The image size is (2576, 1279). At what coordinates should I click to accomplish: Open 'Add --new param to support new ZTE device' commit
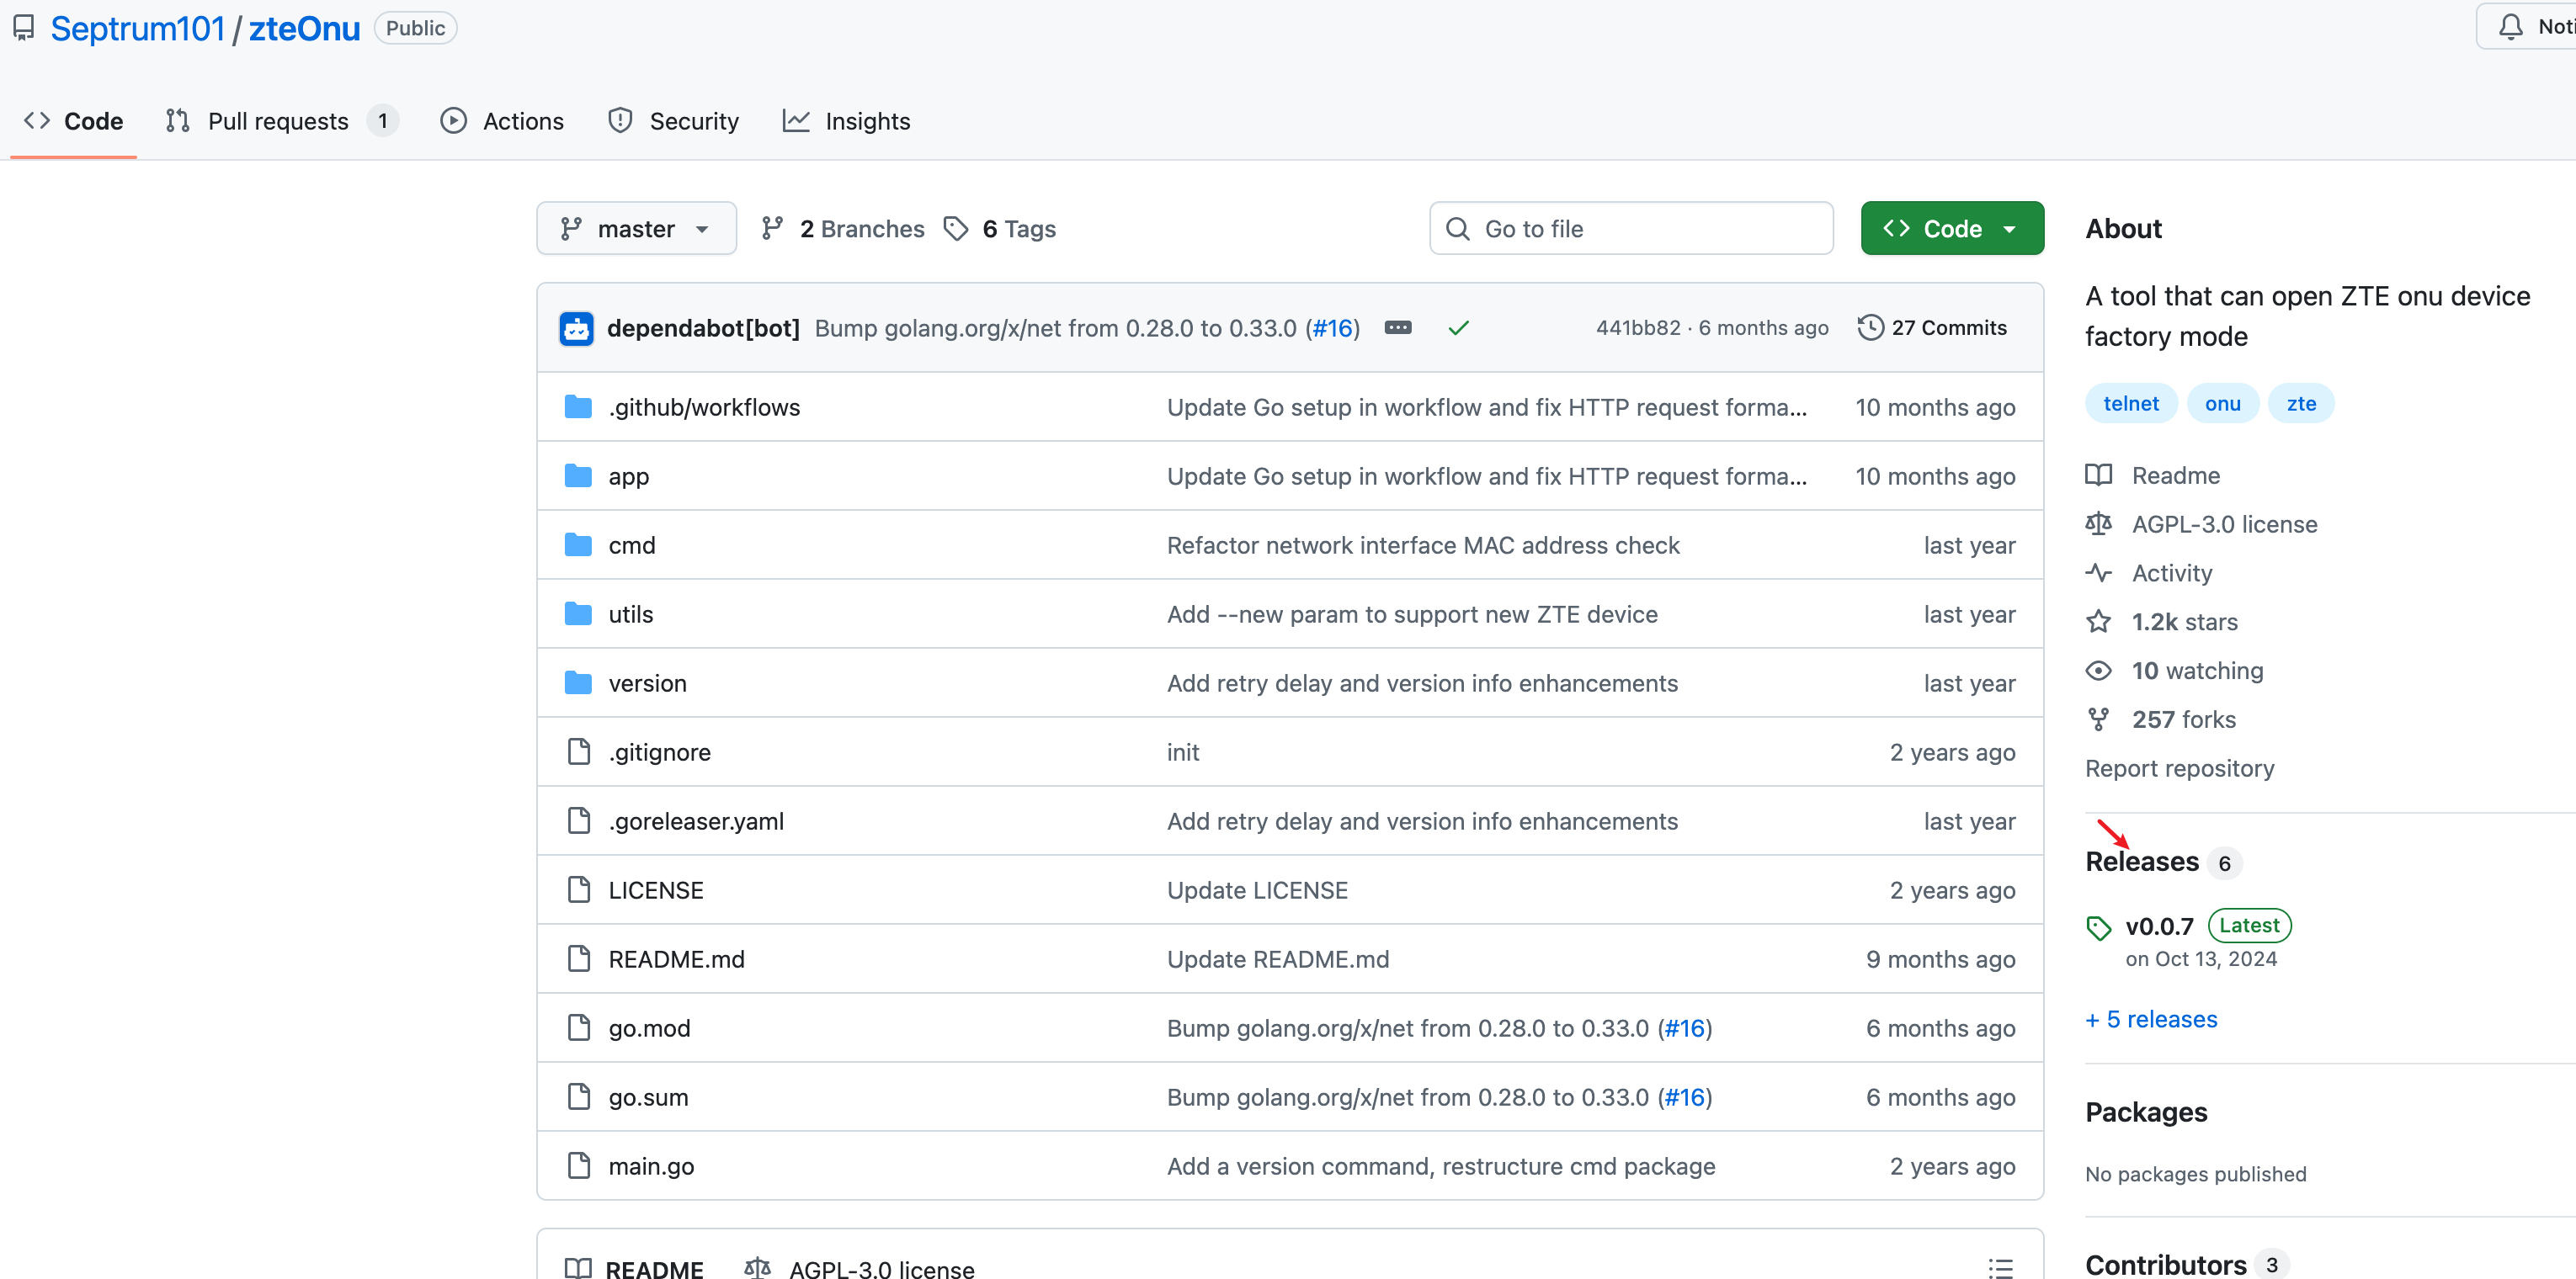[1411, 613]
